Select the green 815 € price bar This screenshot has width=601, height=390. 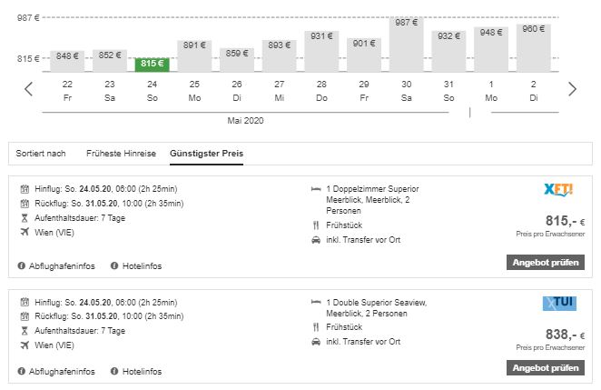(153, 65)
